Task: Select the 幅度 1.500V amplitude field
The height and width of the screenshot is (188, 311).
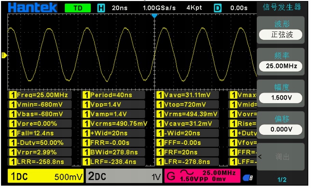Action: click(x=281, y=93)
